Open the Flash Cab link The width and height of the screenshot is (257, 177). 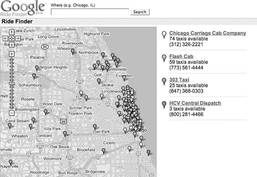(181, 56)
